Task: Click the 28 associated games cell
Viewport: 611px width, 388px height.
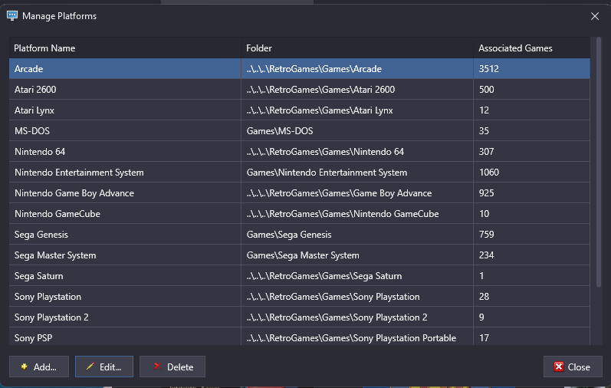Action: click(x=531, y=296)
